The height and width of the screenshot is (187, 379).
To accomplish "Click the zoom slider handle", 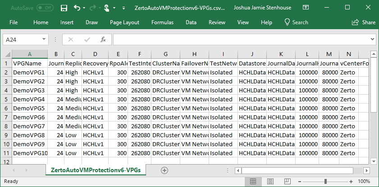I will (x=325, y=182).
